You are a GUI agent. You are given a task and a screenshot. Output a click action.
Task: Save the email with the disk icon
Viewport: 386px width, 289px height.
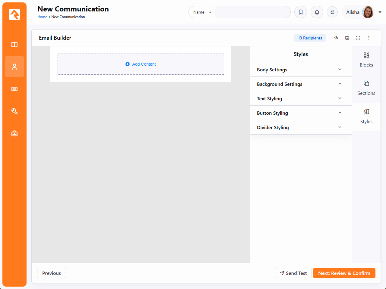pyautogui.click(x=347, y=38)
